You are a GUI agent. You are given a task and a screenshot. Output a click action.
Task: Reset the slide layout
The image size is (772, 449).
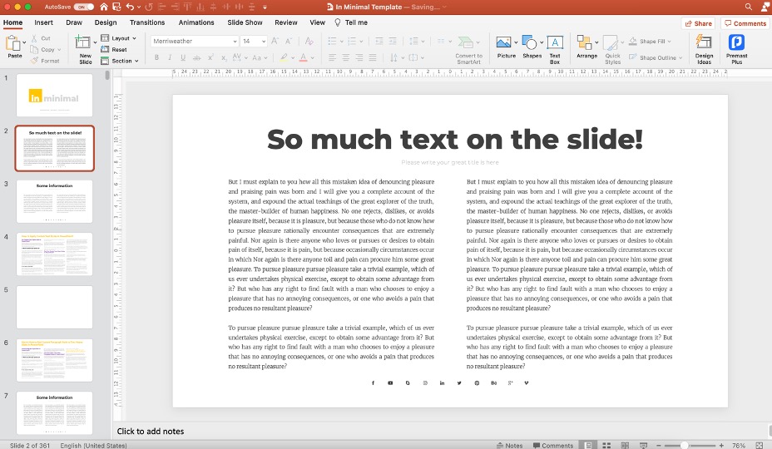(x=114, y=49)
